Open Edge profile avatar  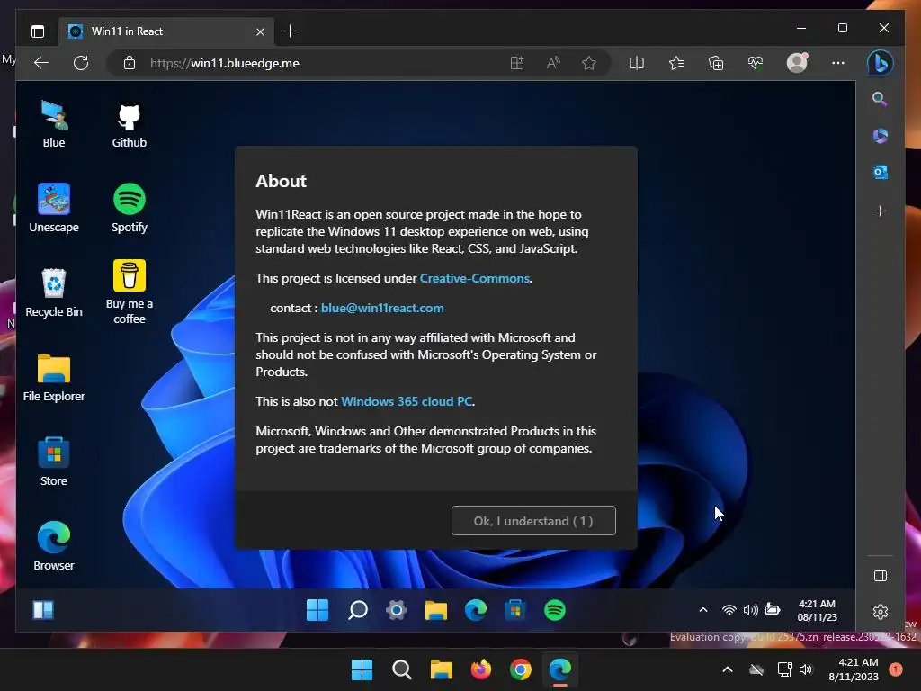797,62
